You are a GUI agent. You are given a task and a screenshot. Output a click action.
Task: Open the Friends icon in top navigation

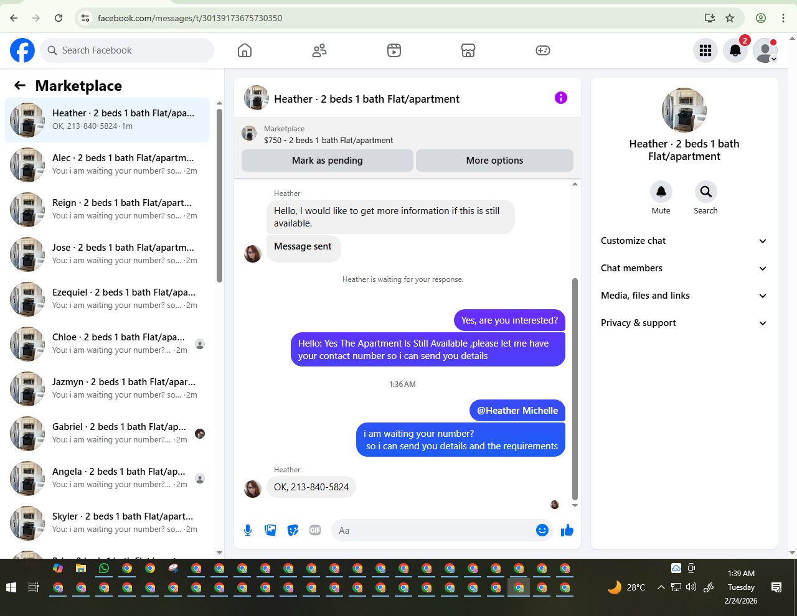pos(319,50)
